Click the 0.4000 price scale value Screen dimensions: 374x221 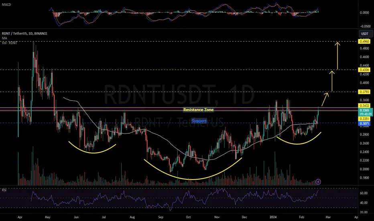pos(364,83)
